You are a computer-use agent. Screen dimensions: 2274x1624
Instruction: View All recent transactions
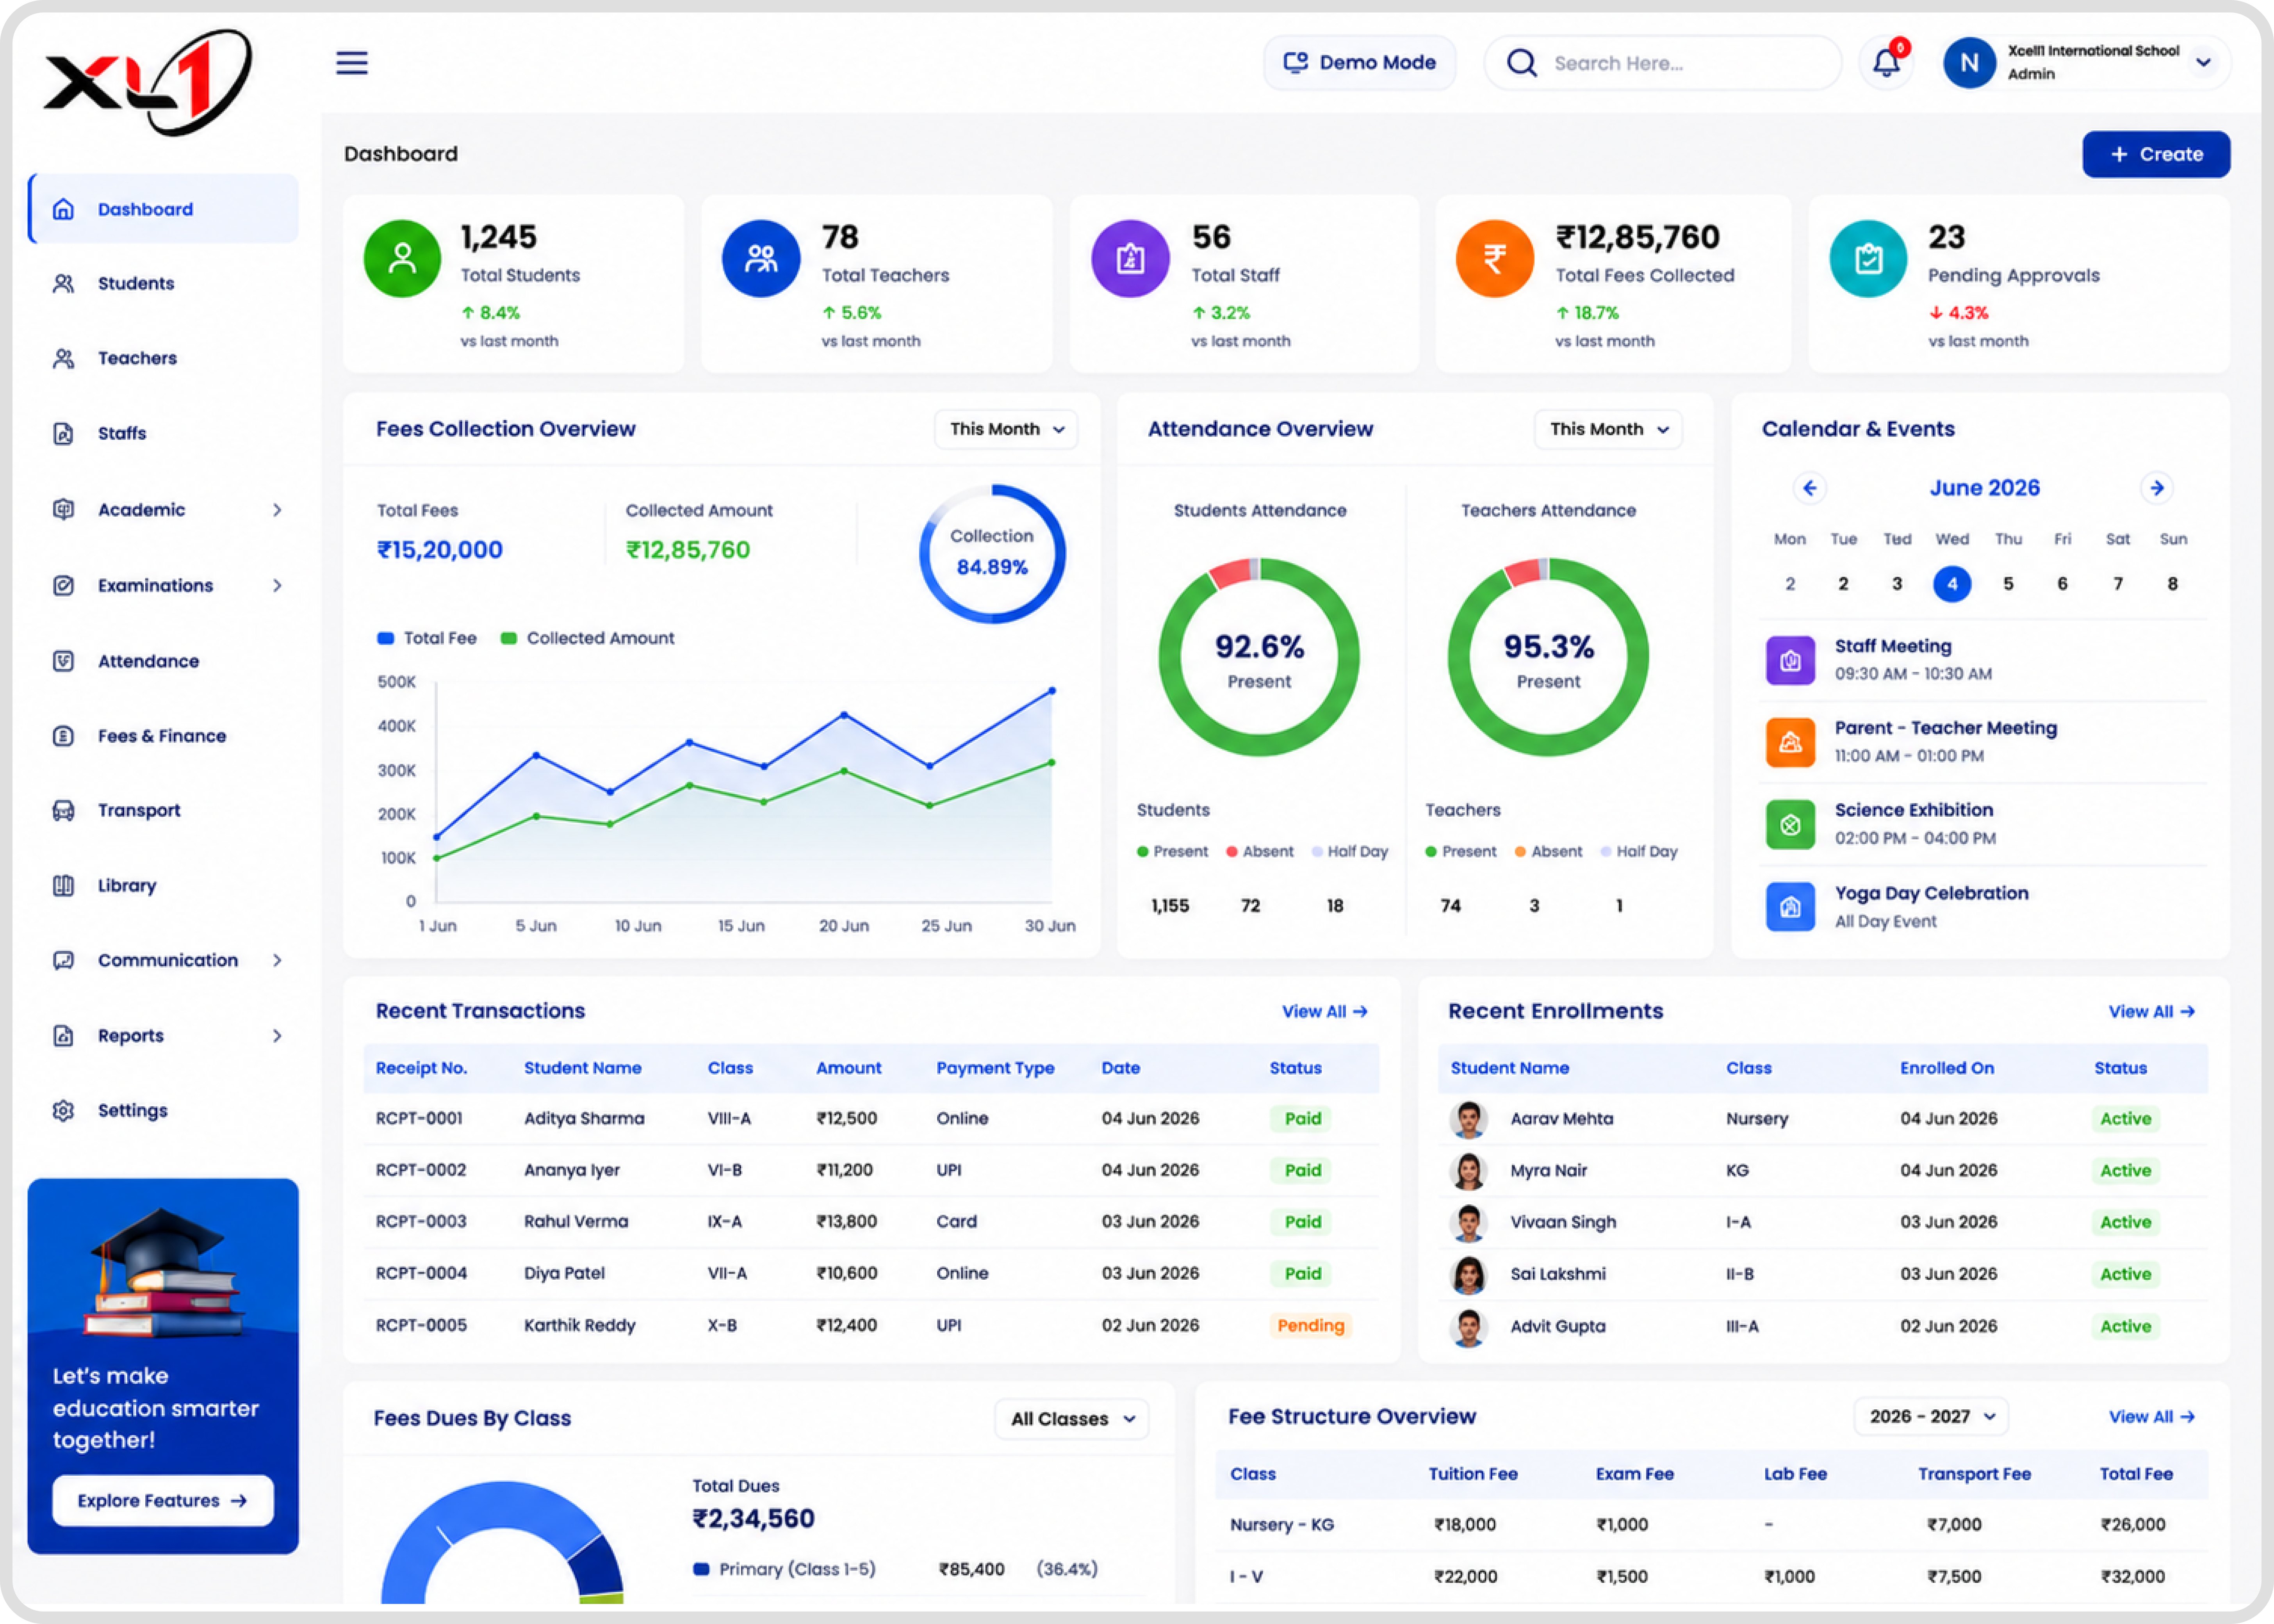click(1324, 1011)
